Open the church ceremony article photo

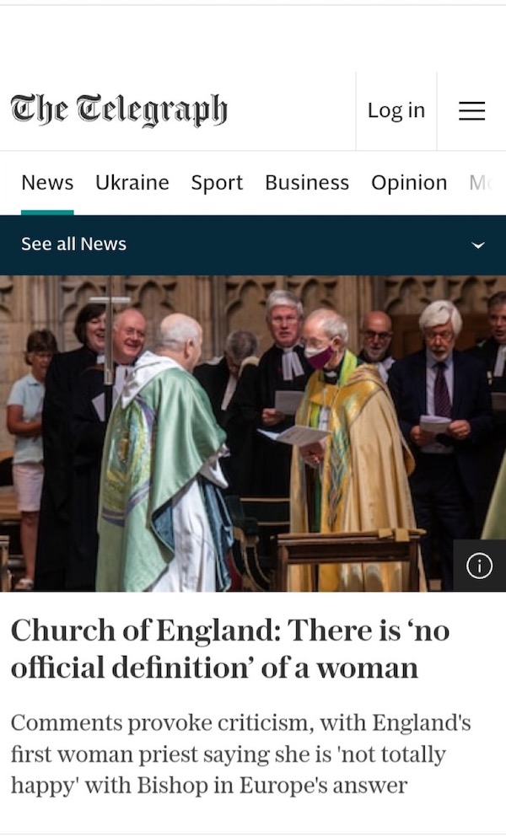pyautogui.click(x=253, y=433)
